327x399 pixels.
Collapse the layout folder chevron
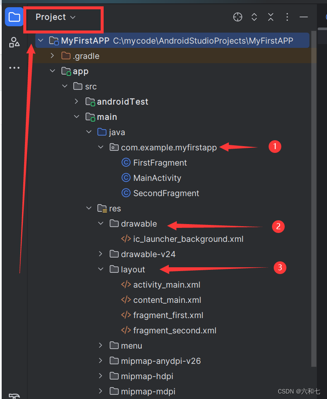[101, 269]
